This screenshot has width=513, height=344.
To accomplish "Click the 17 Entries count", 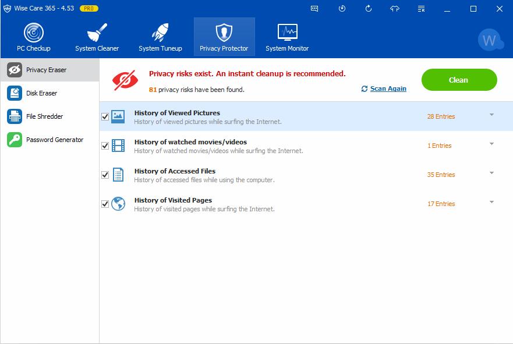I will click(441, 204).
